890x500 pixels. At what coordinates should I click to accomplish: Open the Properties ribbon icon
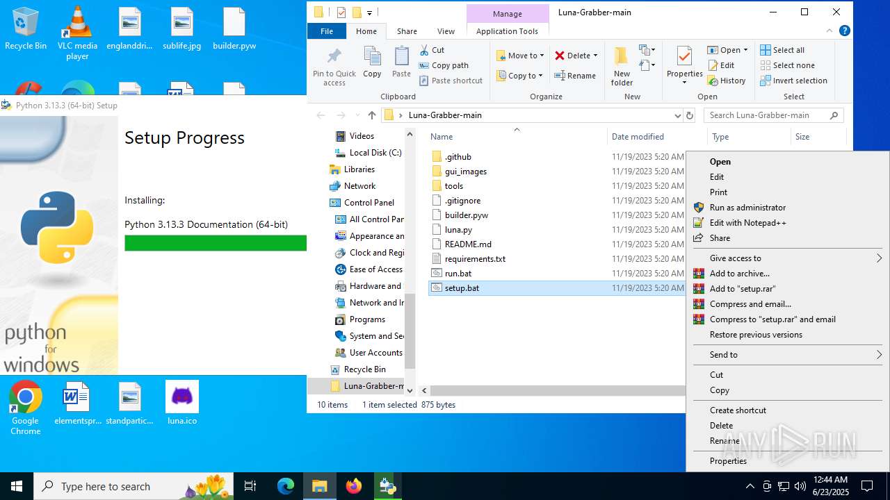coord(684,67)
